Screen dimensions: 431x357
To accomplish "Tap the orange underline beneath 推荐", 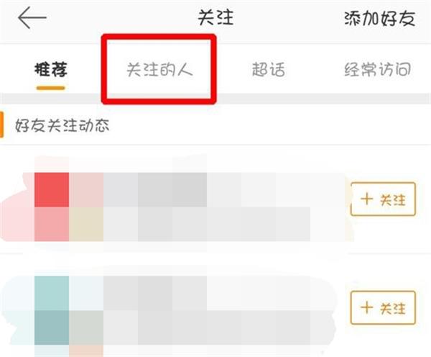I will pos(51,88).
